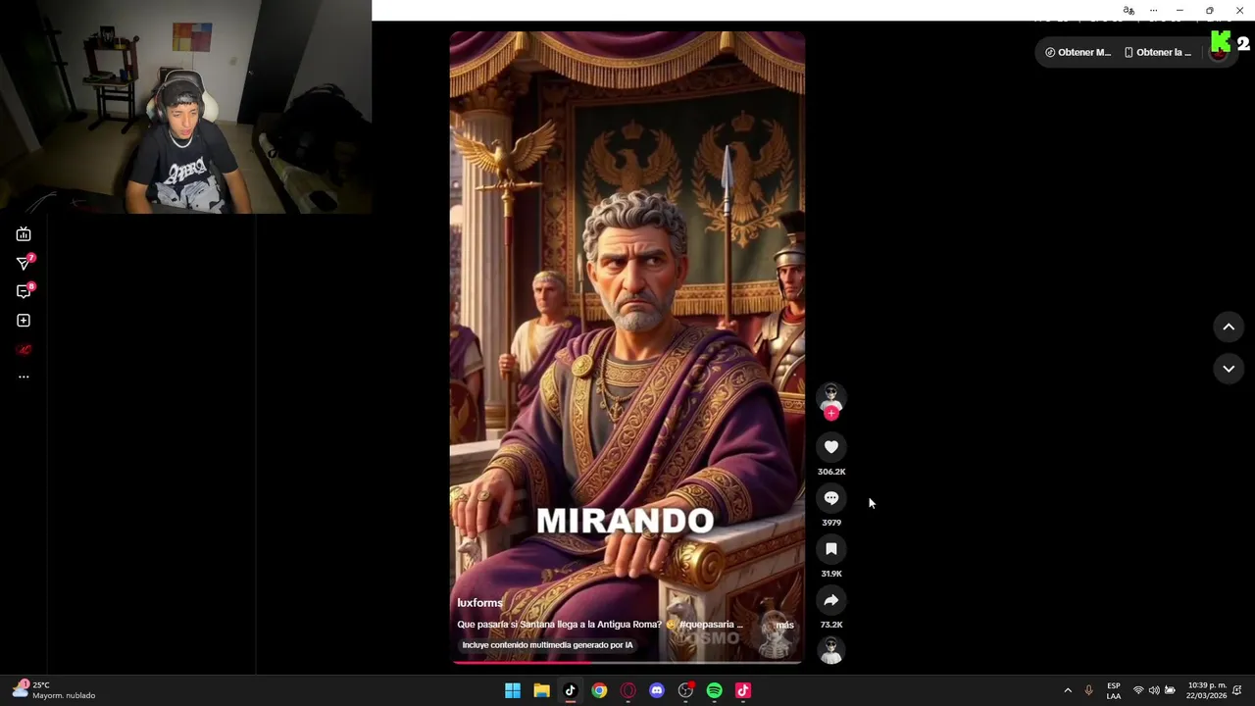Open the red profile avatar in sidebar
Image resolution: width=1255 pixels, height=706 pixels.
coord(24,349)
